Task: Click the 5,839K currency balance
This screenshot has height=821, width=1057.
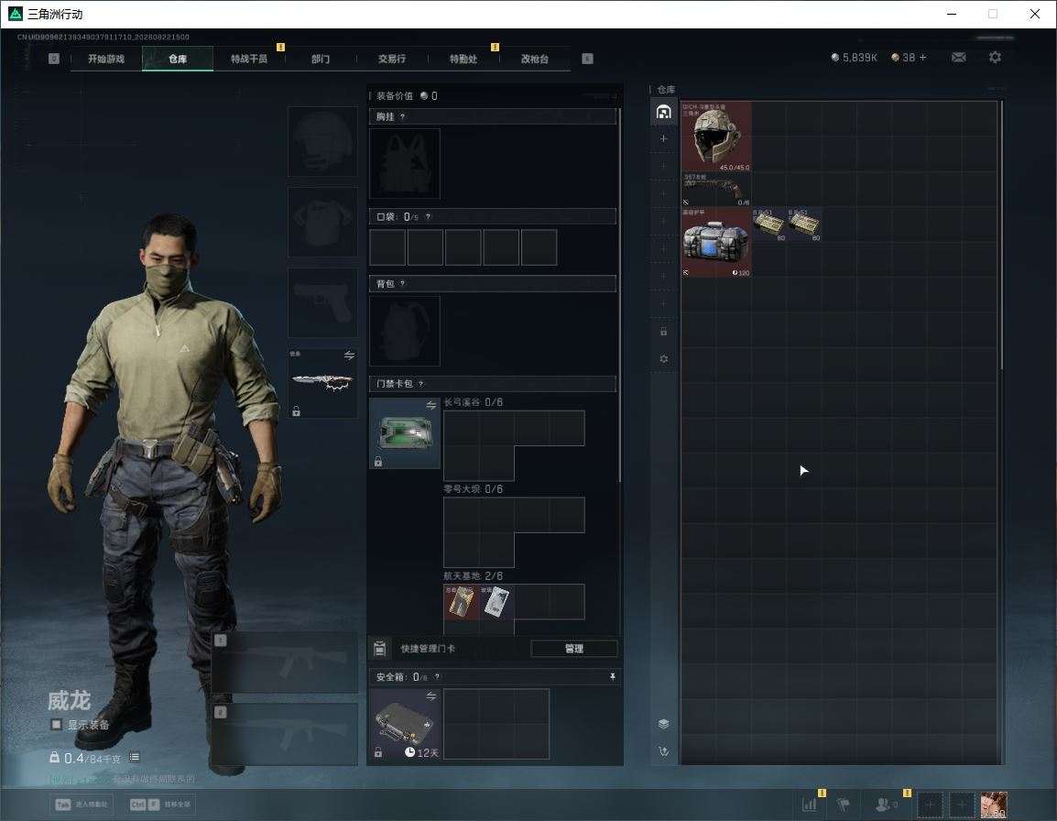Action: (854, 58)
